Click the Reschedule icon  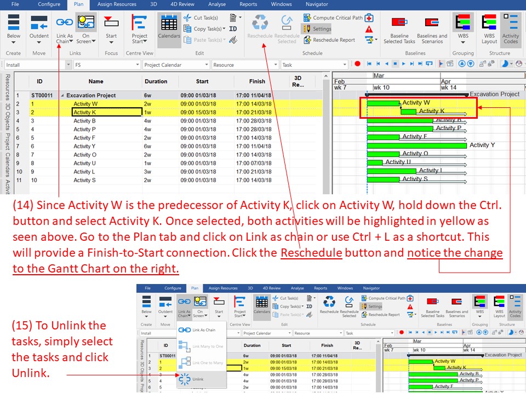click(x=260, y=25)
